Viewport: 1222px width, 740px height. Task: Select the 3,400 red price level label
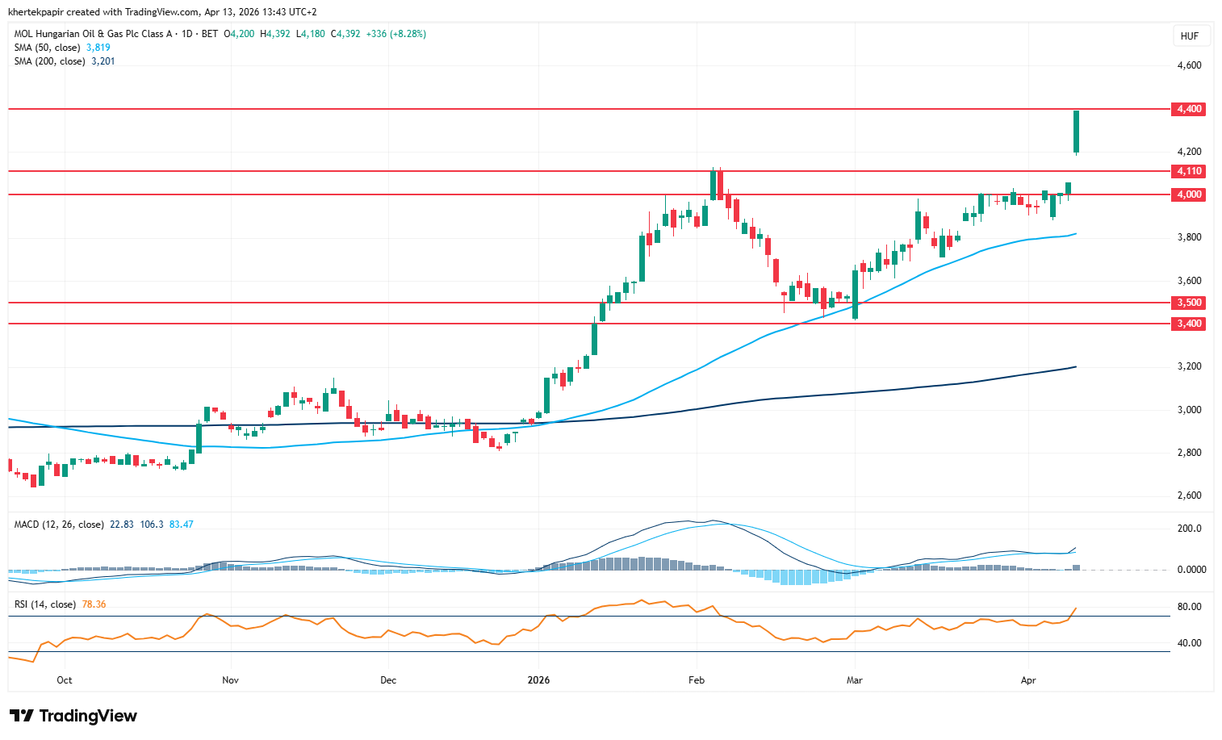1188,324
